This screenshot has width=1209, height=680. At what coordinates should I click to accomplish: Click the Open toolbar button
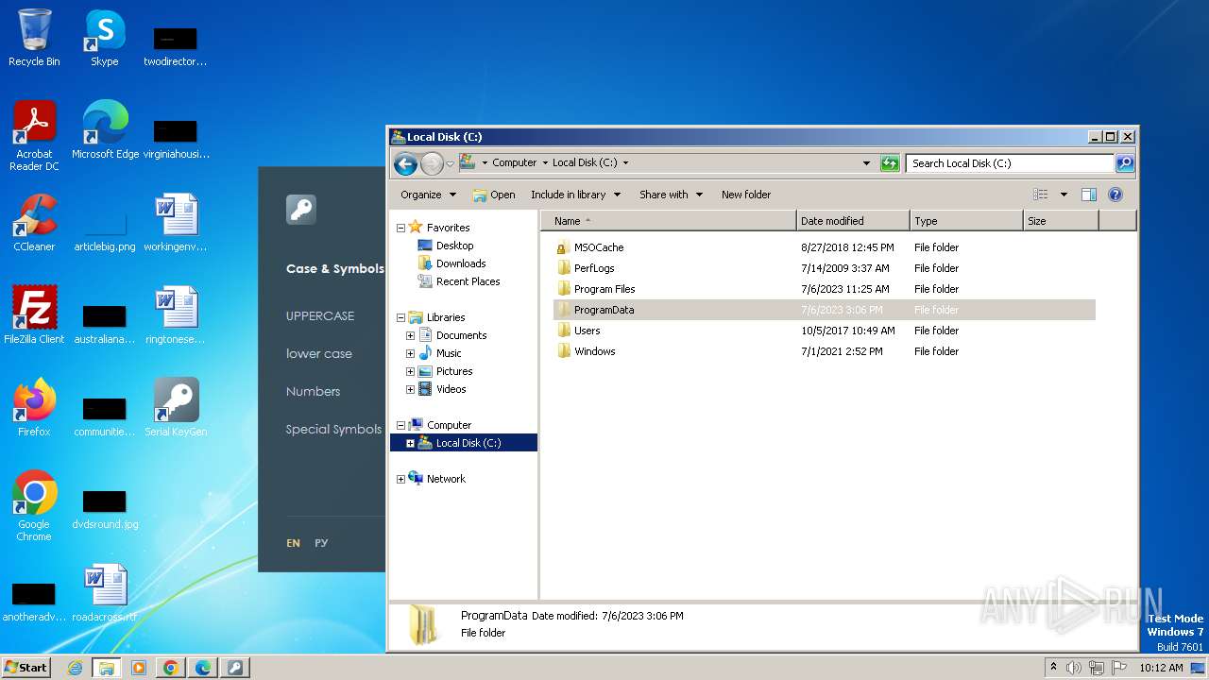tap(494, 195)
